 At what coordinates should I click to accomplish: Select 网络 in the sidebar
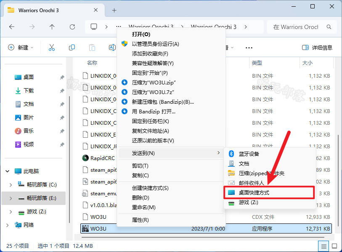[x=28, y=225]
